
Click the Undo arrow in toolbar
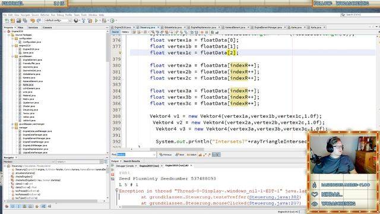coord(33,21)
